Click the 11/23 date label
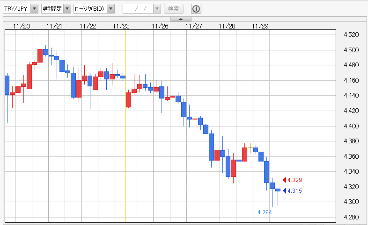The image size is (368, 225). (x=121, y=26)
